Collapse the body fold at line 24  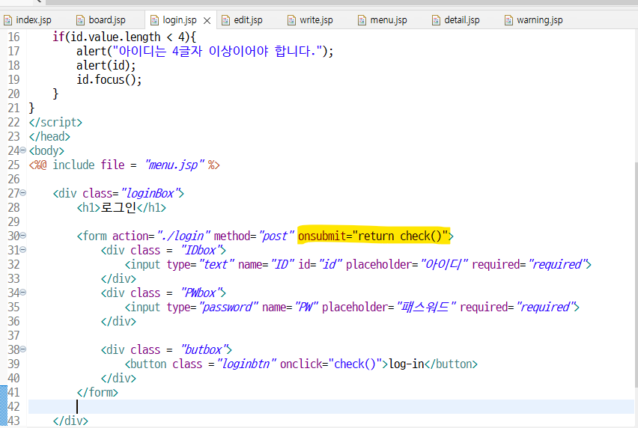[23, 150]
